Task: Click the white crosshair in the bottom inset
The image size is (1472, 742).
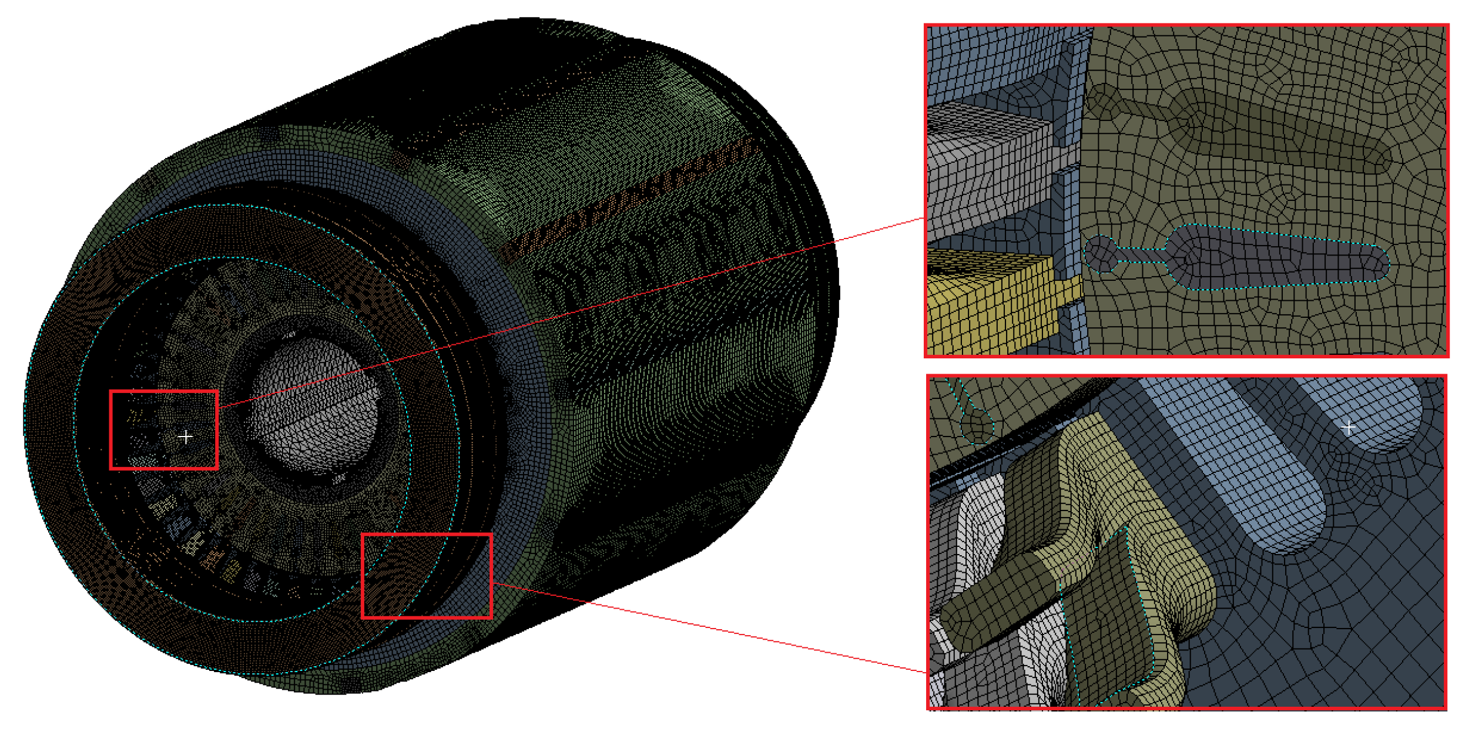Action: [x=1349, y=428]
